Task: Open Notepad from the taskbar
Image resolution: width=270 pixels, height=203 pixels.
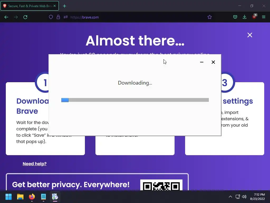Action: point(44,197)
